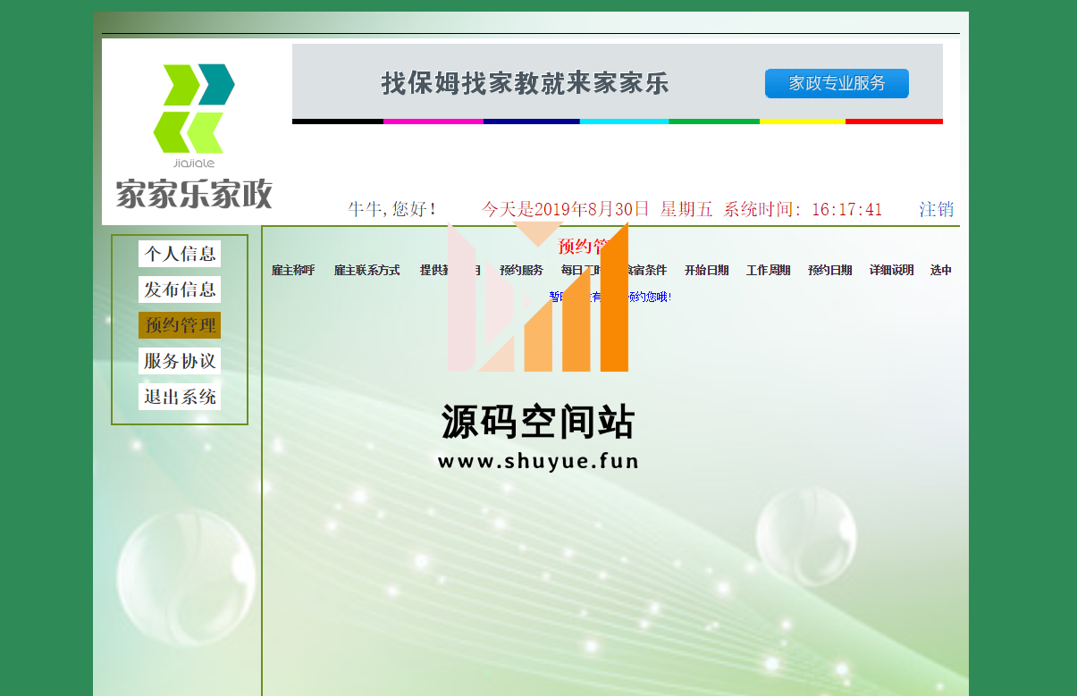Click the 工作周期 column header
1077x696 pixels.
768,270
